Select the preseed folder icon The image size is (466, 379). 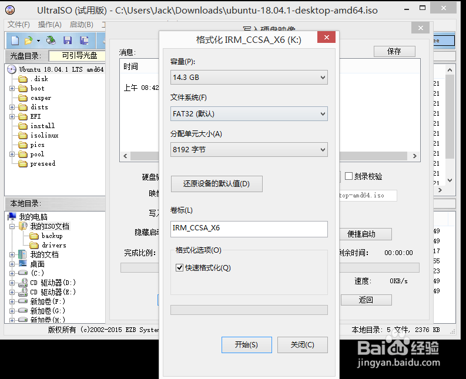pyautogui.click(x=22, y=164)
